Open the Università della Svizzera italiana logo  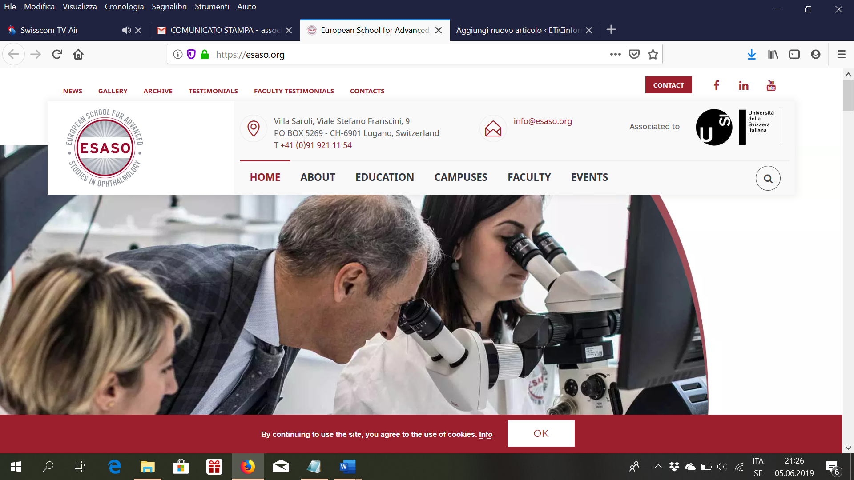pos(738,127)
